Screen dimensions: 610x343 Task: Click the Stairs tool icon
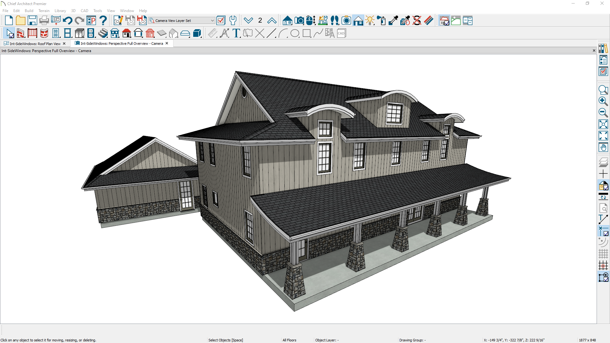coord(103,33)
